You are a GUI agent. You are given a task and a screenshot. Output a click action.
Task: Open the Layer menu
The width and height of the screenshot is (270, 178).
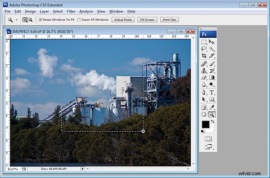(44, 12)
